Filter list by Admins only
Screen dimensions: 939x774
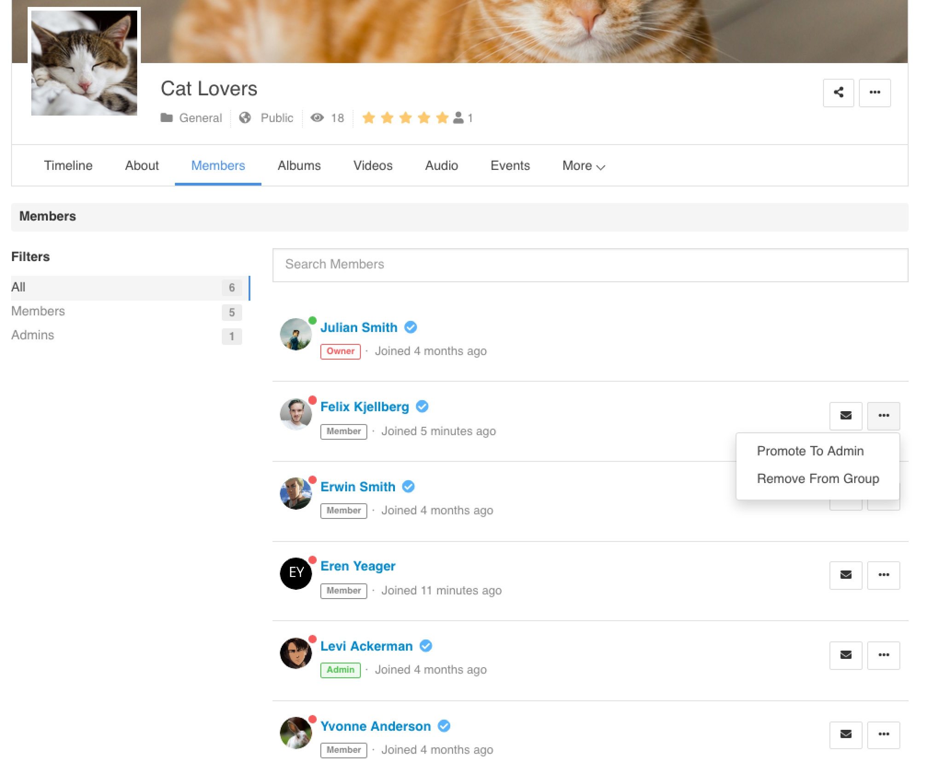[127, 336]
